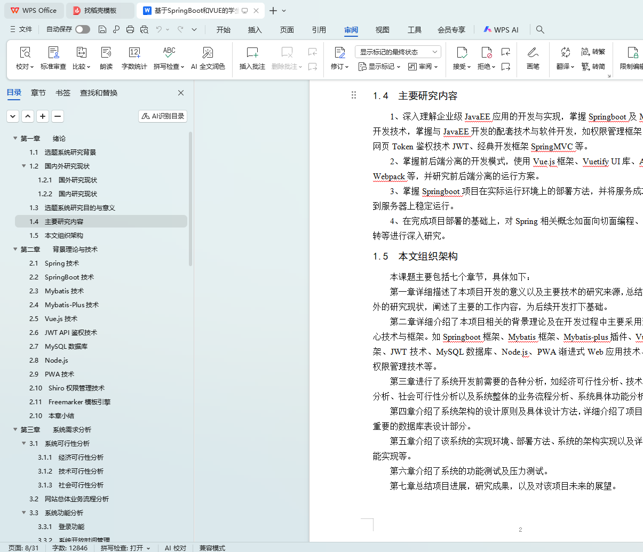Select the 画笔 pen tool
Screen dimensions: 643x552
[x=533, y=53]
